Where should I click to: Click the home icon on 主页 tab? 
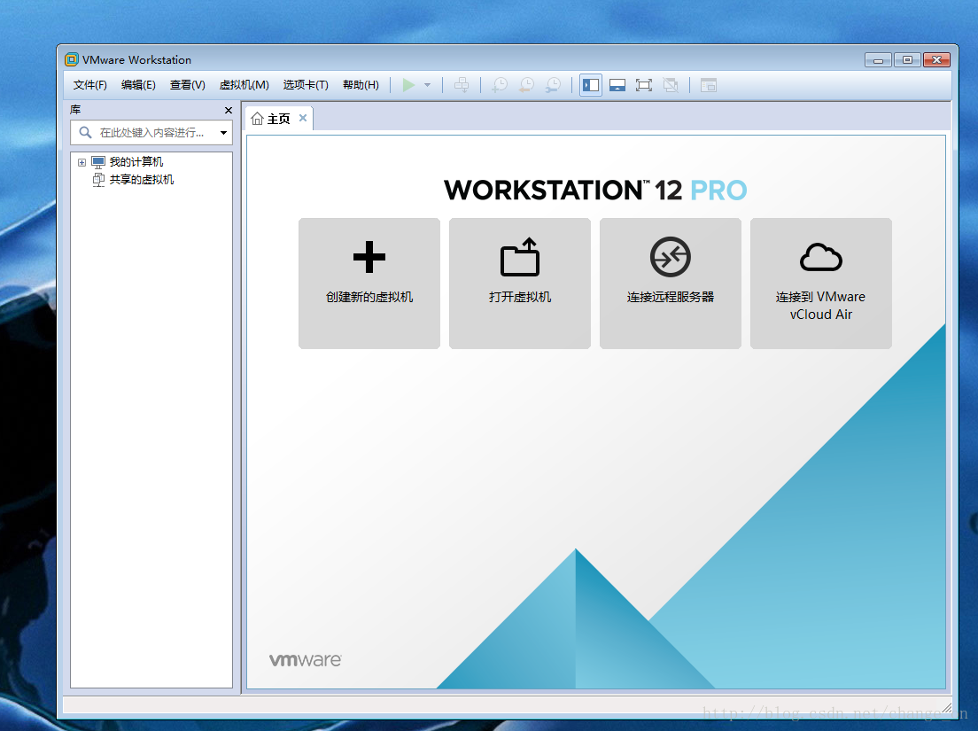pyautogui.click(x=257, y=119)
